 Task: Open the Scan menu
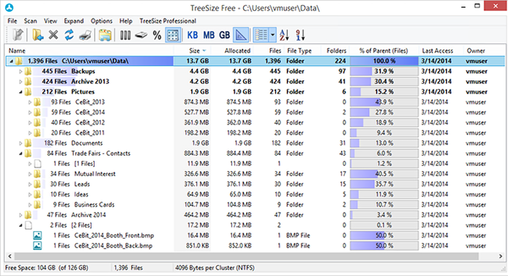point(30,21)
